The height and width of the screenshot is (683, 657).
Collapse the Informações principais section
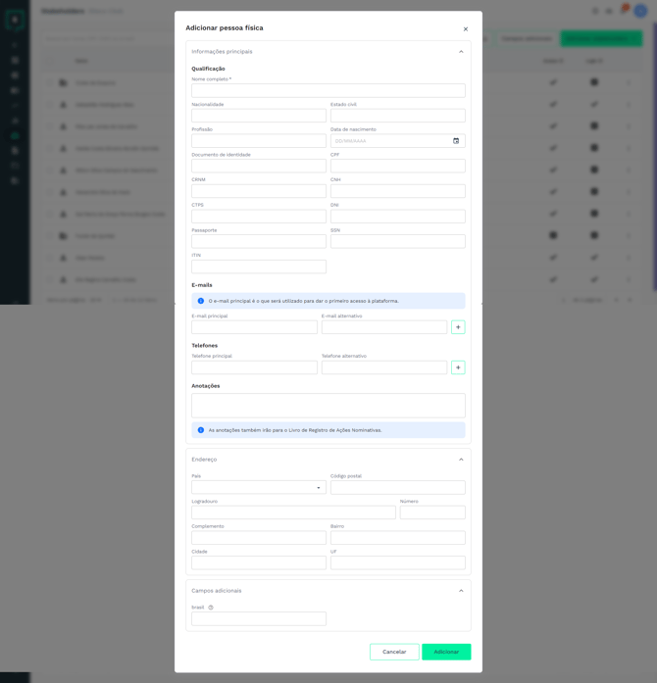[x=461, y=52]
